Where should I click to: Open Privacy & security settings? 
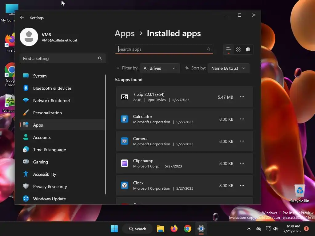pos(62,187)
